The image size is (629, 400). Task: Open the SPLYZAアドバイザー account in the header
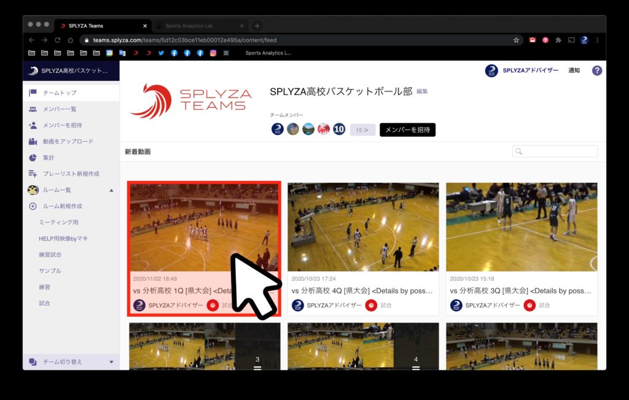522,70
